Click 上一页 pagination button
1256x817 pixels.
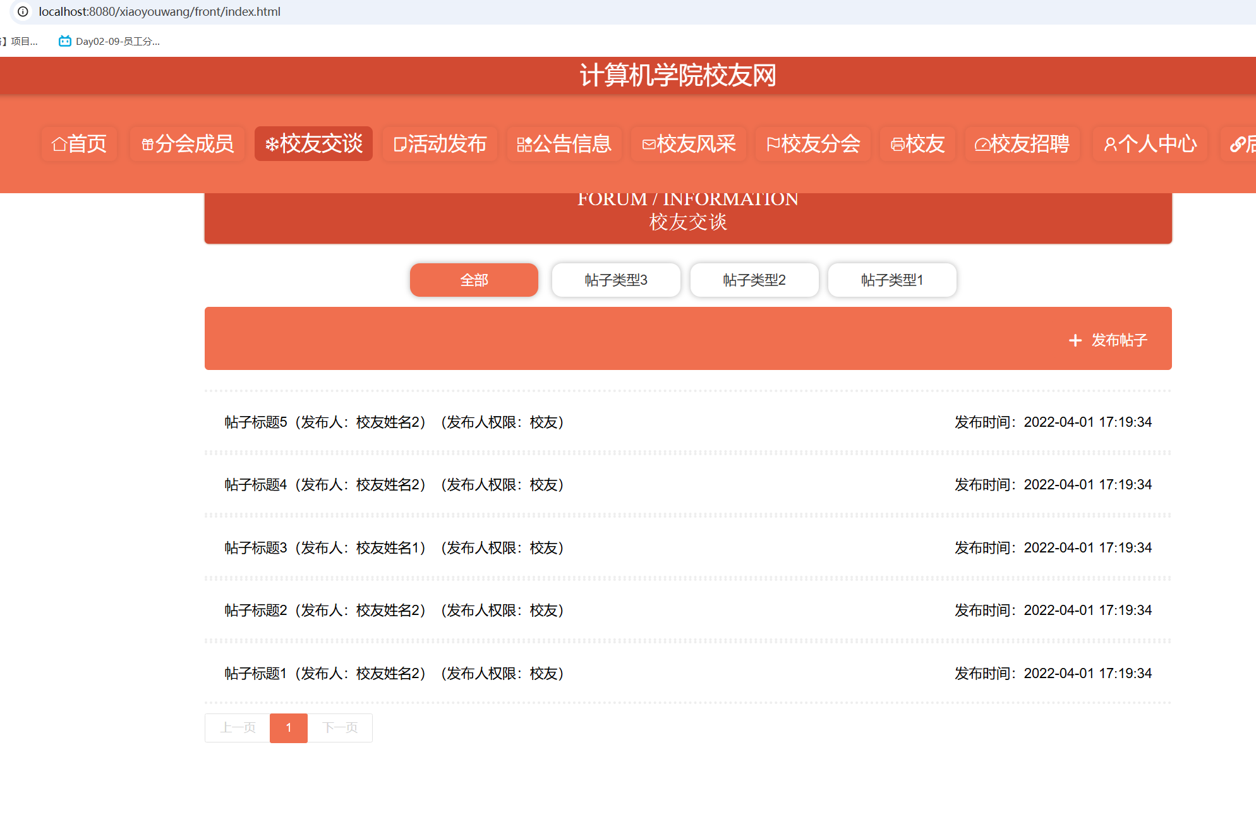pyautogui.click(x=238, y=728)
